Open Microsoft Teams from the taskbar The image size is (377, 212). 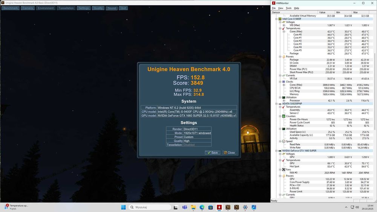tap(185, 207)
